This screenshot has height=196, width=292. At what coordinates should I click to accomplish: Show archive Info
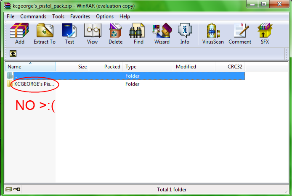(185, 34)
